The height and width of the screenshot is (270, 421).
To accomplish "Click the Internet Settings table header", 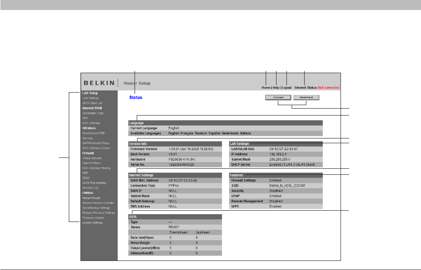I will pyautogui.click(x=175, y=175).
